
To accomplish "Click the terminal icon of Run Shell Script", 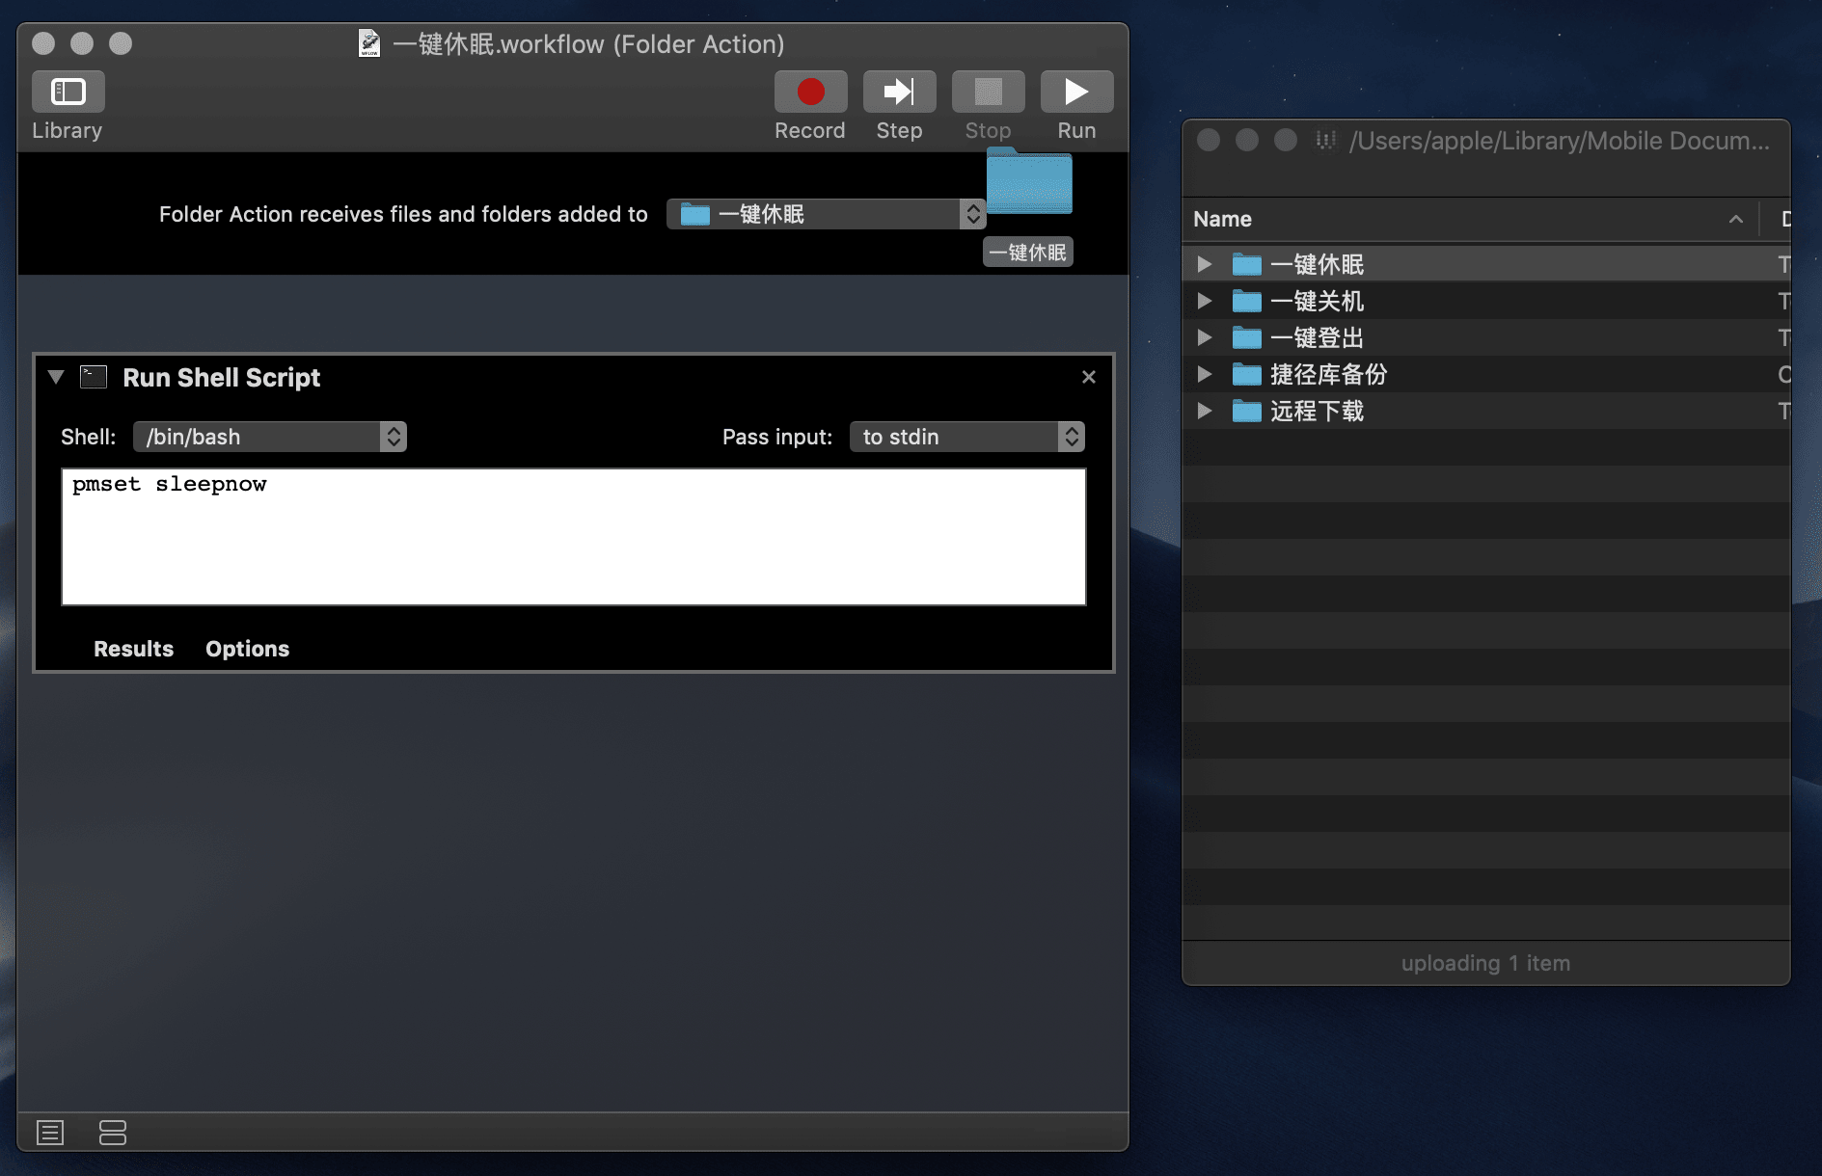I will coord(94,377).
